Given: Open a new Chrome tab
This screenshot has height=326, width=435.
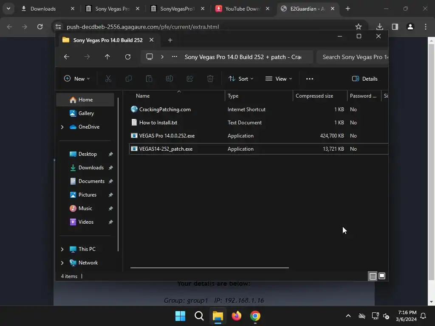Looking at the screenshot, I should point(348,8).
